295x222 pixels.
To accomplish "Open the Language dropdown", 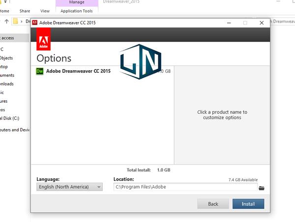I will tap(69, 187).
